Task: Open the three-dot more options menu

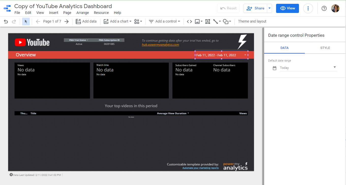Action: click(x=308, y=8)
